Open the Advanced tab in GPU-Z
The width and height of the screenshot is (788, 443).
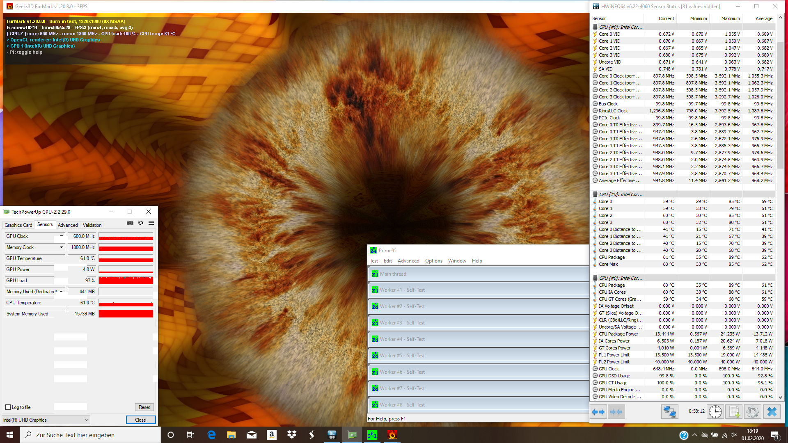point(68,225)
